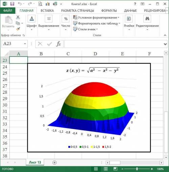
Task: Open the ФОРМУЛЫ ribbon tab
Action: tap(109, 11)
